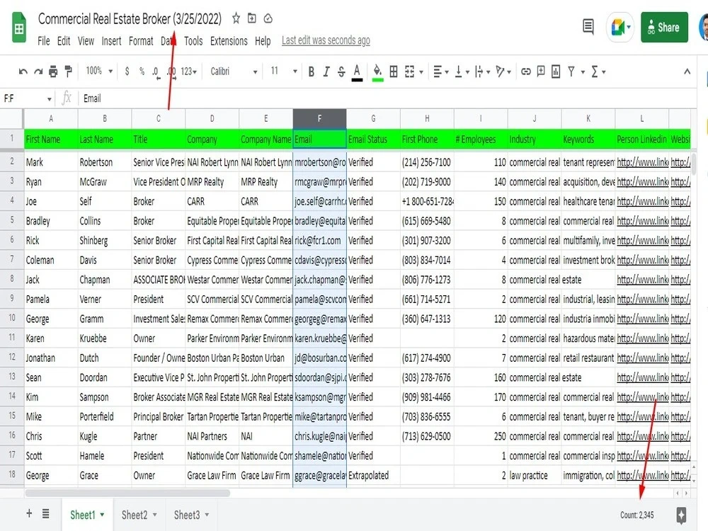Open the File menu
Screen dimensions: 708x531
(x=43, y=41)
